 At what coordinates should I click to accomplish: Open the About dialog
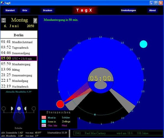(152, 10)
